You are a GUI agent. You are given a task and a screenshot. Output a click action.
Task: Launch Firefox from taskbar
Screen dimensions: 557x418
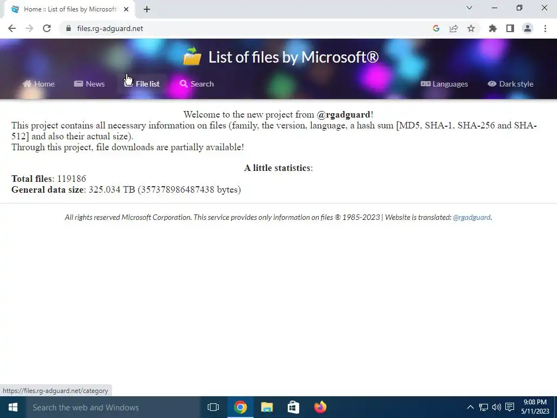coord(320,407)
